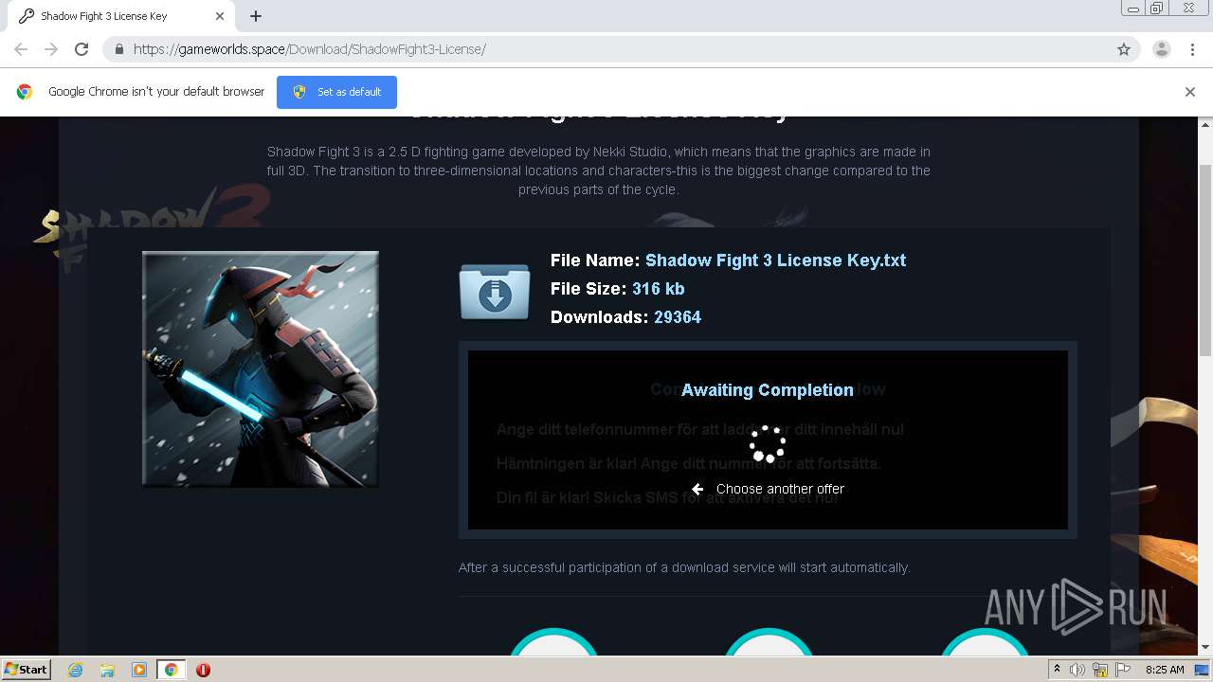Open Windows Explorer folder from taskbar
This screenshot has width=1213, height=682.
107,670
